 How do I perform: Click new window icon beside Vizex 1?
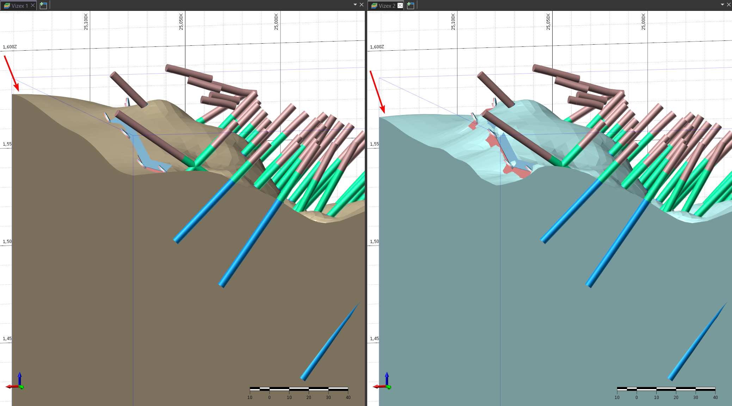tap(43, 6)
